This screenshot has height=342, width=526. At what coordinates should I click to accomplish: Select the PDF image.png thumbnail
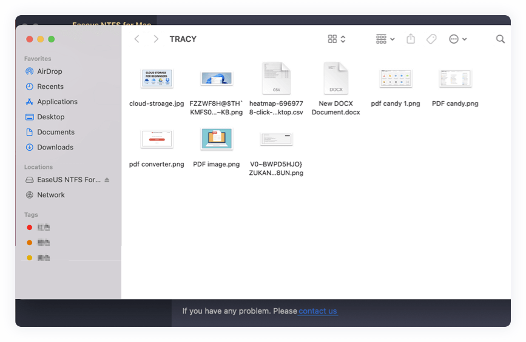coord(217,139)
